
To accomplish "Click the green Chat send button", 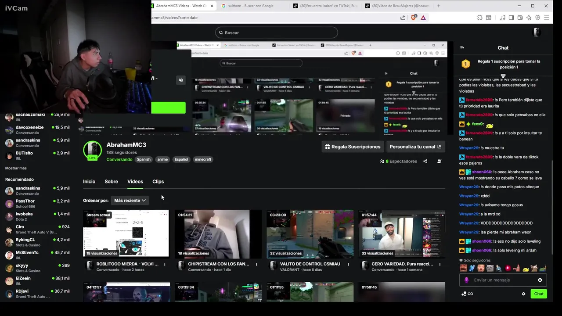I will [539, 294].
